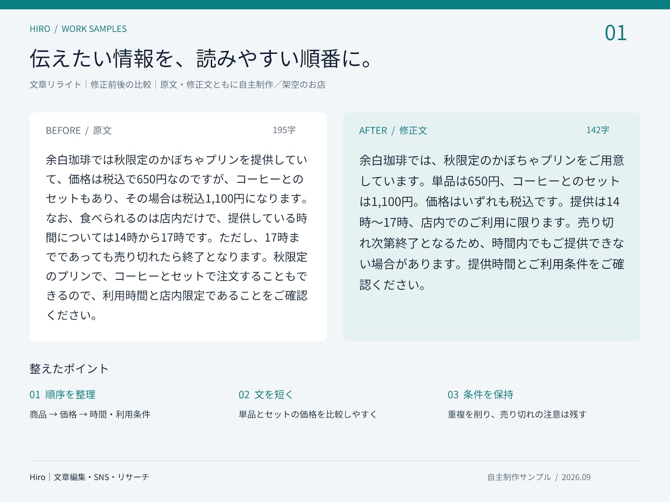Click the 'HIRO / WORK SAMPLES' header text

click(x=78, y=29)
